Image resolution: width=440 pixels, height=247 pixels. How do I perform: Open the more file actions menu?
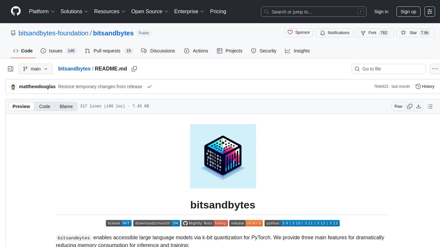point(435,69)
